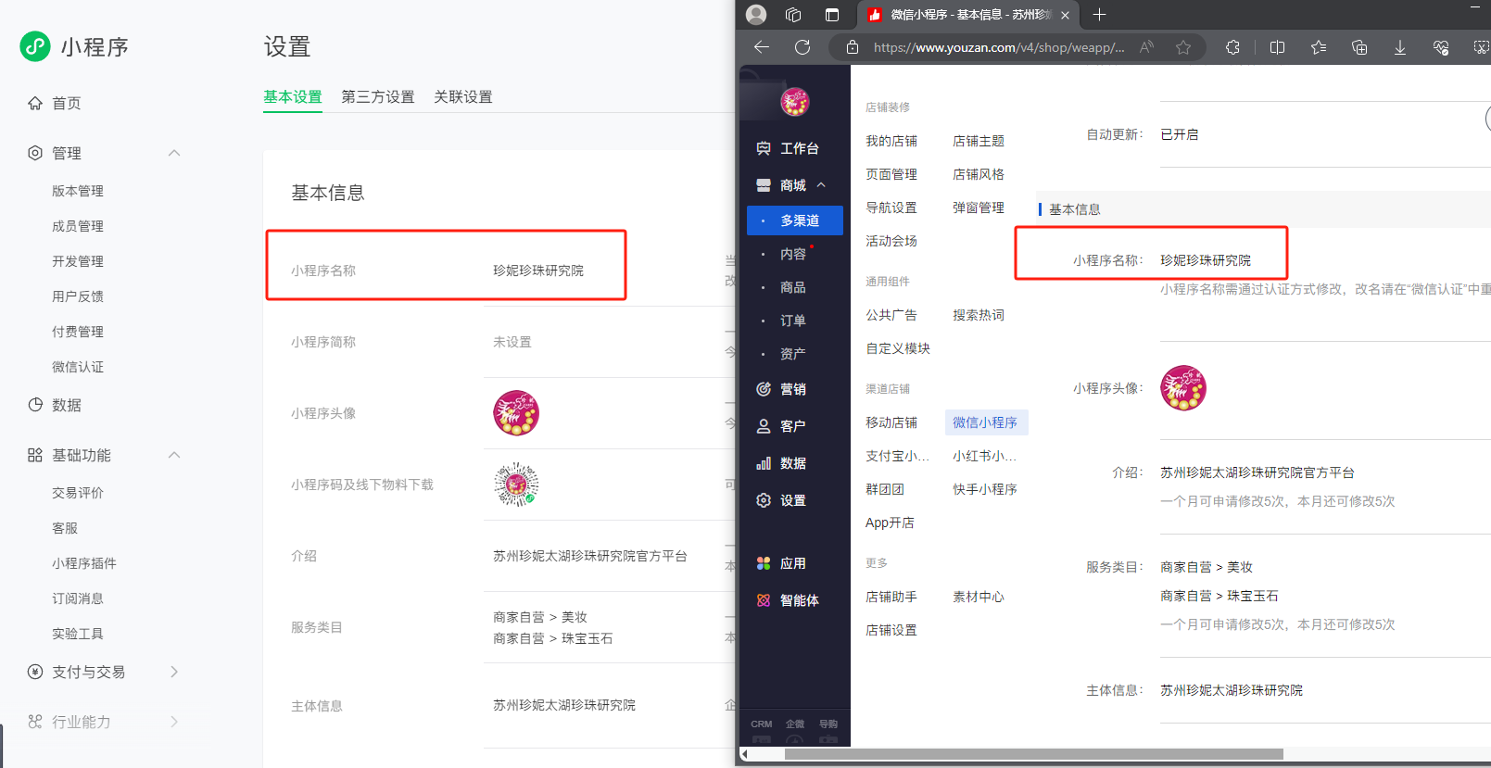The height and width of the screenshot is (768, 1491).
Task: Click the 小程序码 QR code thumbnail
Action: pos(516,485)
